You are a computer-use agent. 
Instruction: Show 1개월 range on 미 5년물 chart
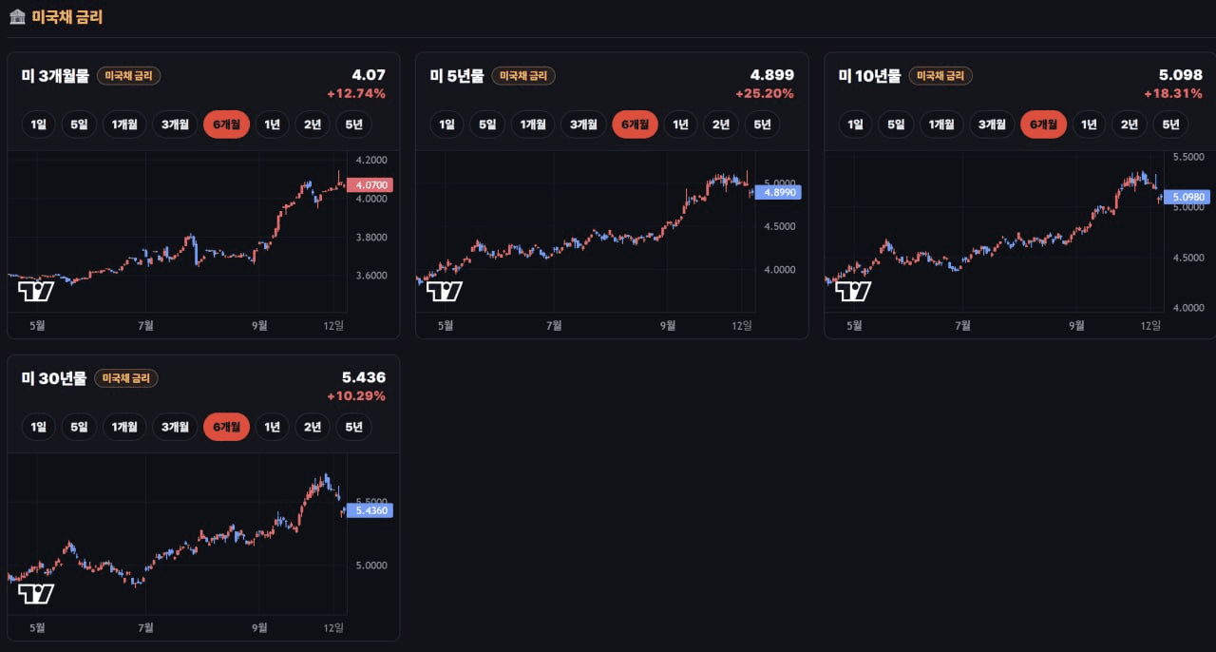(533, 125)
